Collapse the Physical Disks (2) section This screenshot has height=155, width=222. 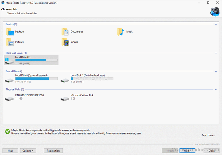tap(216, 90)
